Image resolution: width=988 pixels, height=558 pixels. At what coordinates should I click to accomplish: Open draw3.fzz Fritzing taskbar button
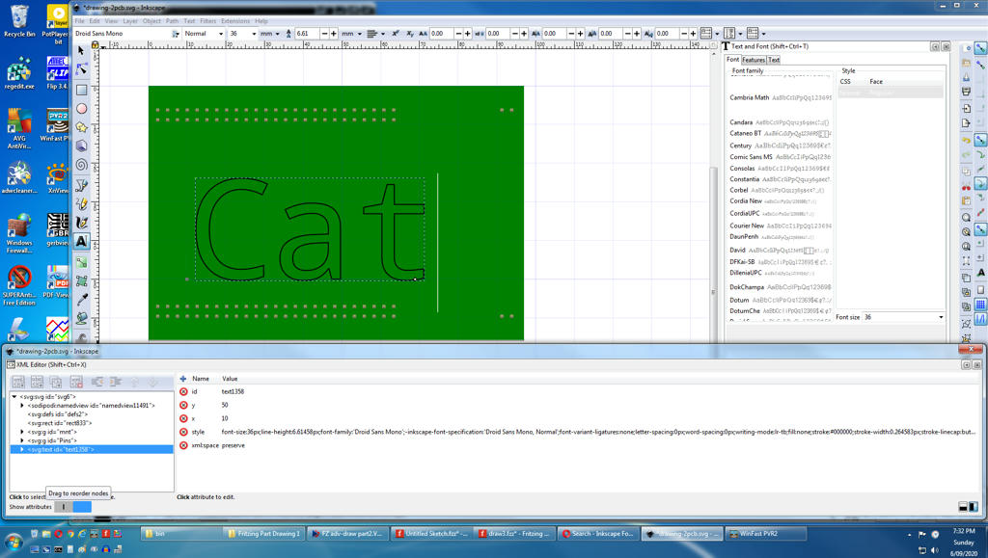point(514,534)
